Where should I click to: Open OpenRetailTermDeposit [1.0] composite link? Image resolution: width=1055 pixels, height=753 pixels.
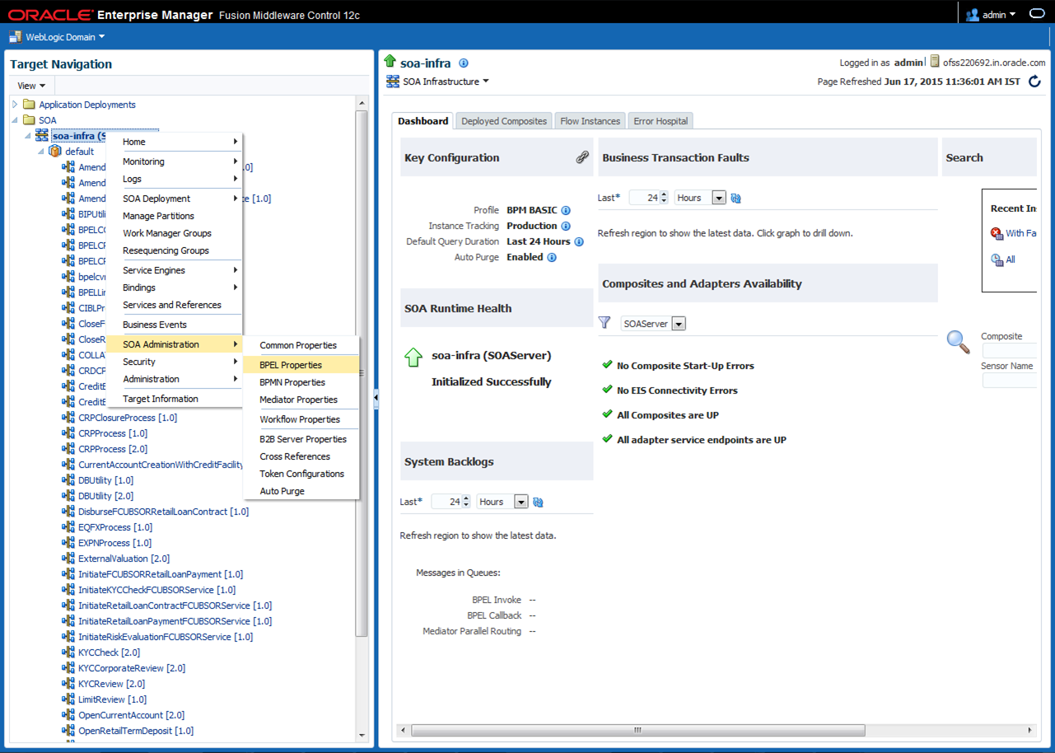(136, 731)
